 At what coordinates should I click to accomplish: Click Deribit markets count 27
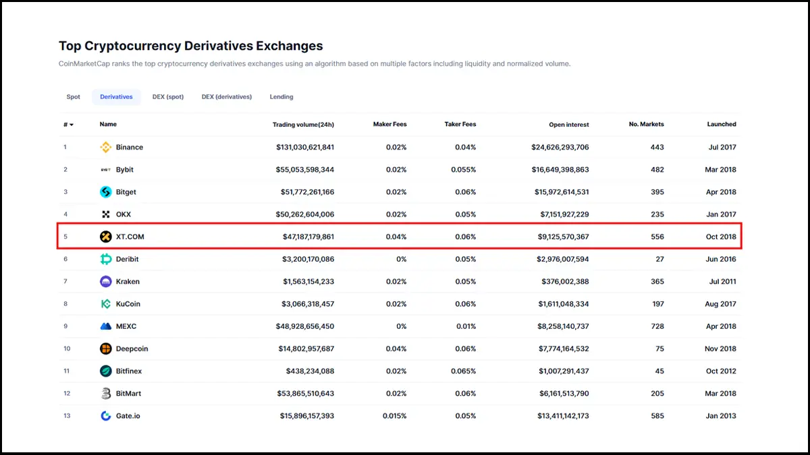(x=660, y=259)
